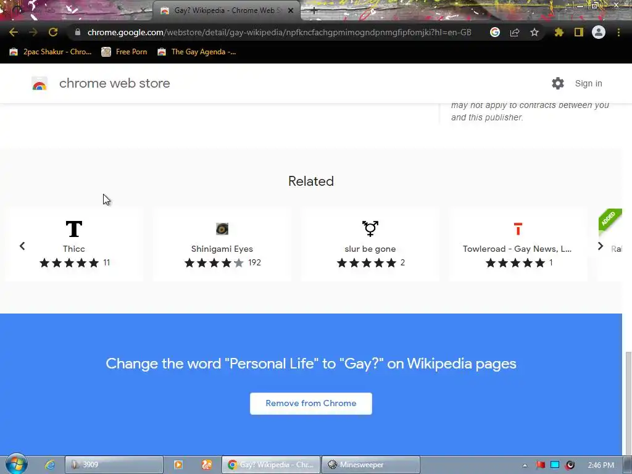Switch to Minesweeper in the taskbar
Image resolution: width=632 pixels, height=474 pixels.
pyautogui.click(x=371, y=465)
